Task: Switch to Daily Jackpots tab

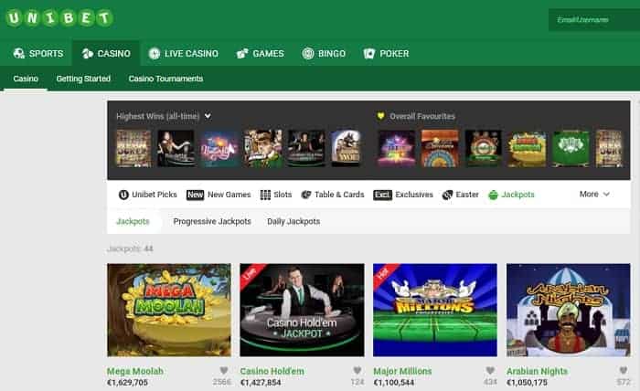Action: [293, 221]
